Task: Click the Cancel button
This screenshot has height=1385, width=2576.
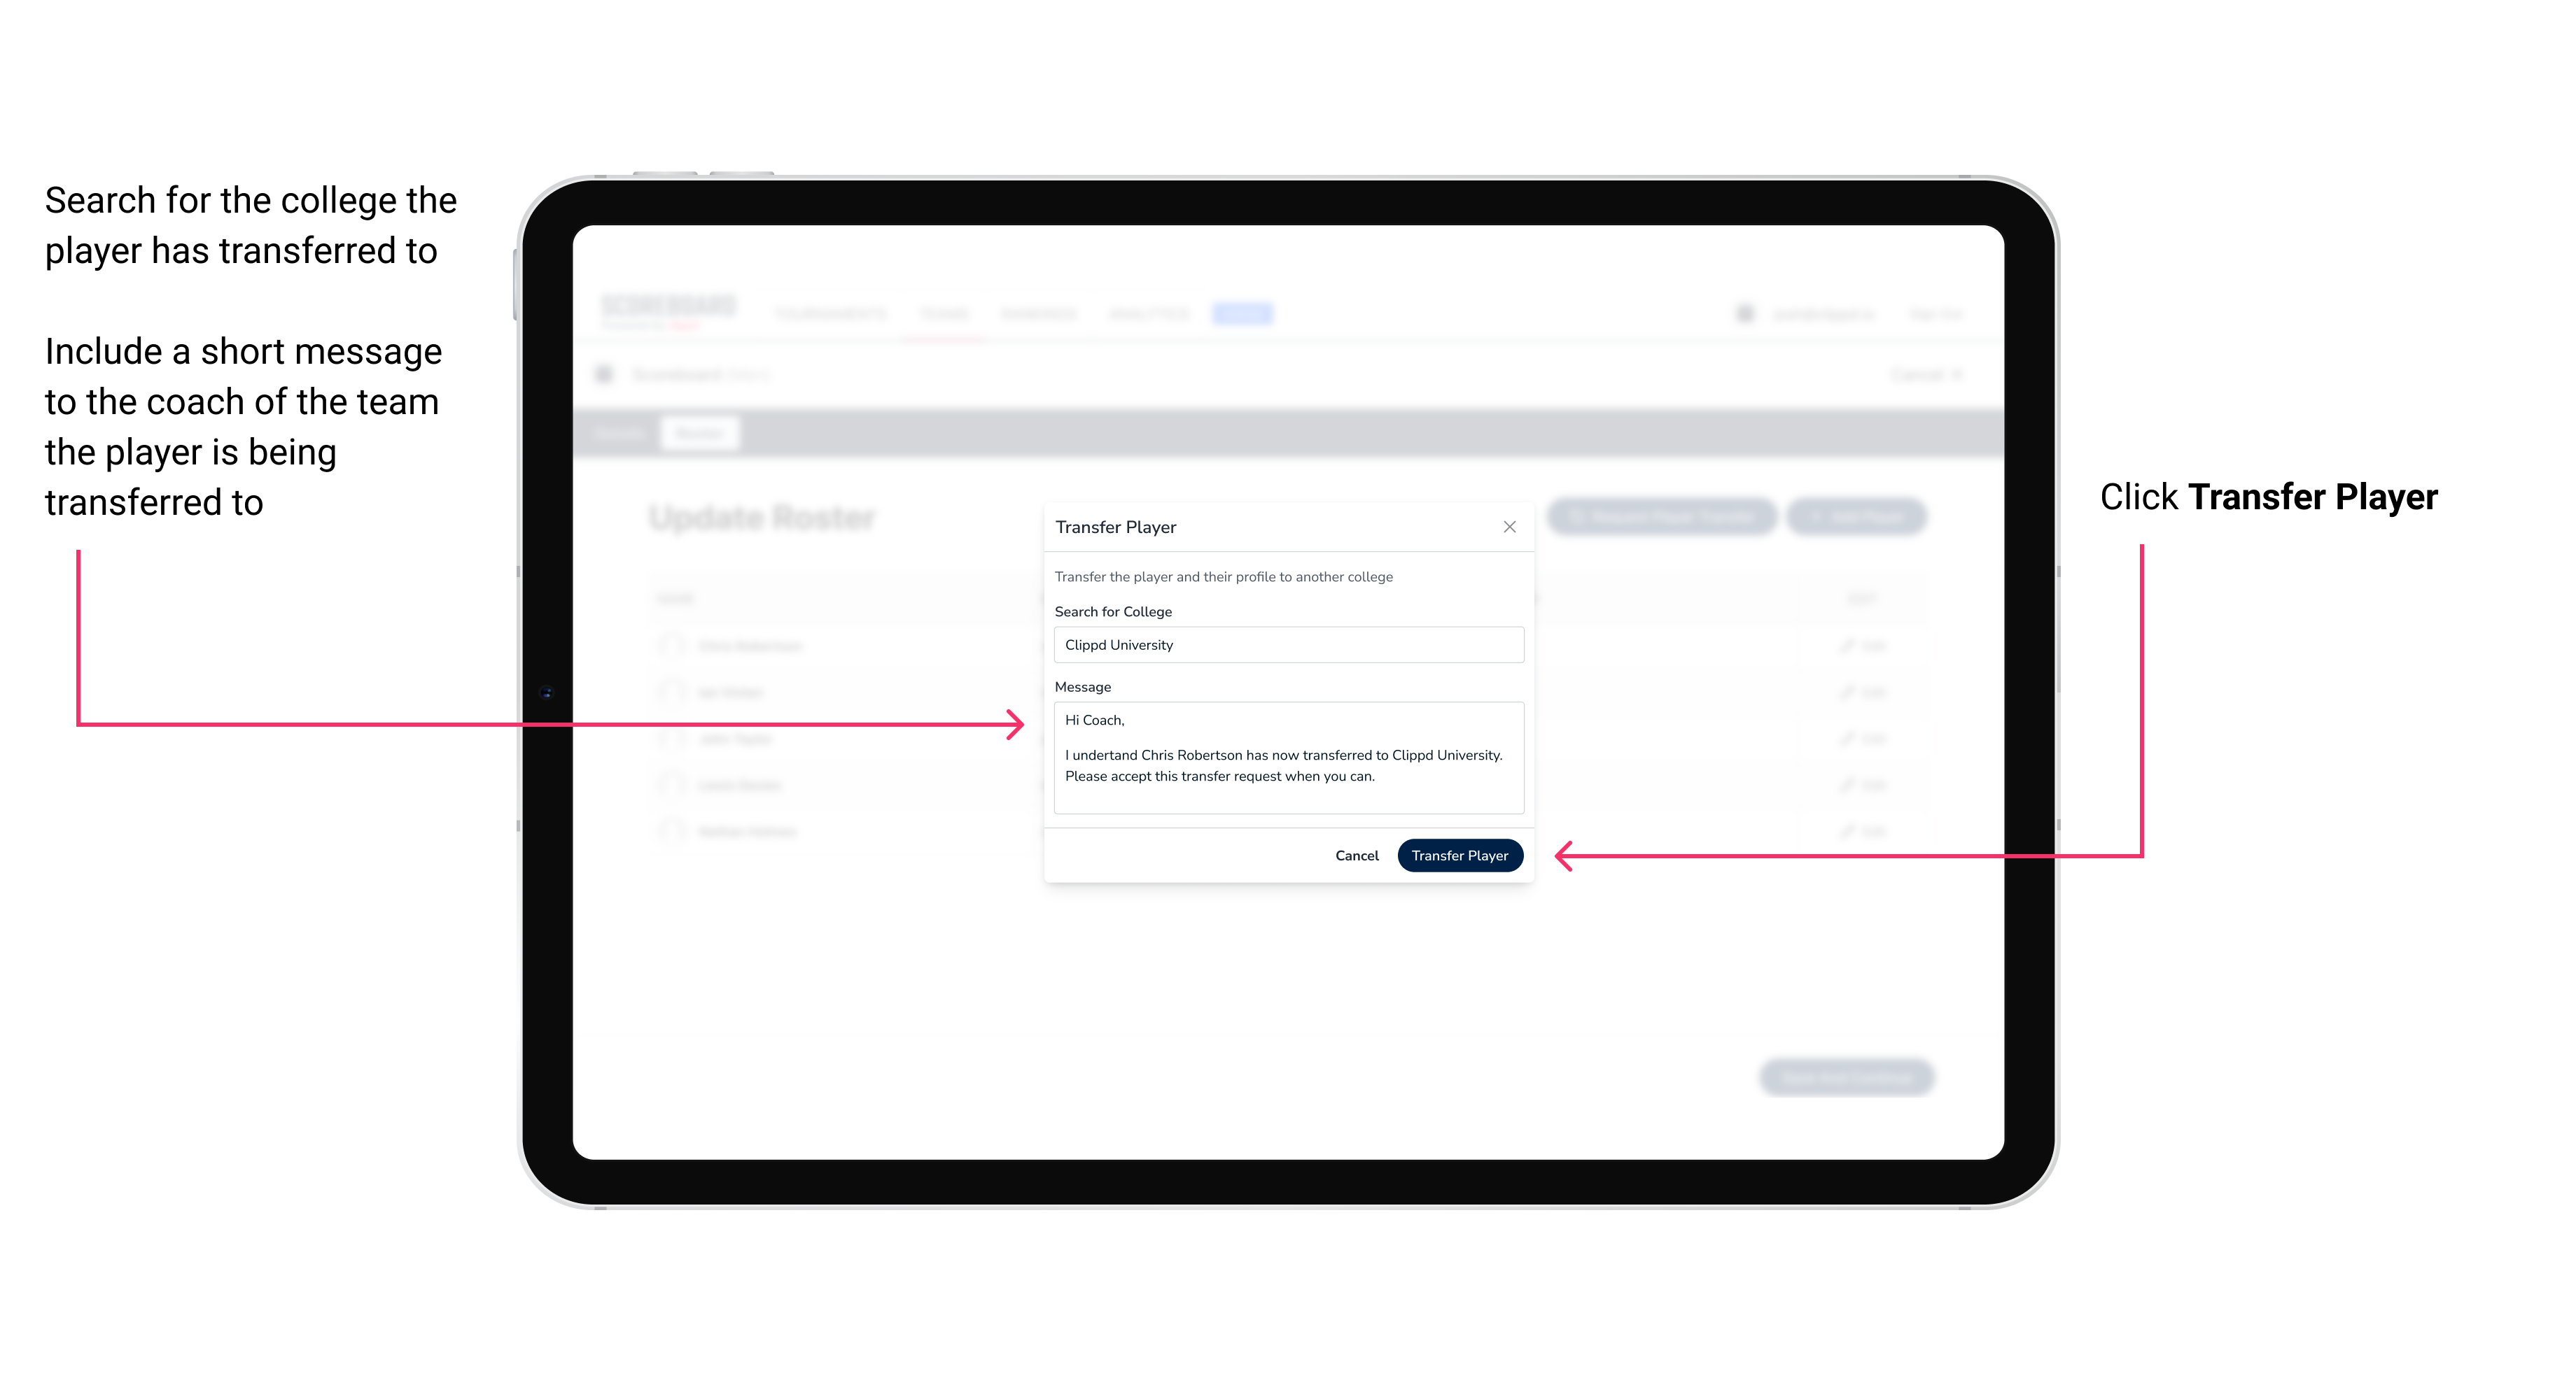Action: pyautogui.click(x=1358, y=855)
